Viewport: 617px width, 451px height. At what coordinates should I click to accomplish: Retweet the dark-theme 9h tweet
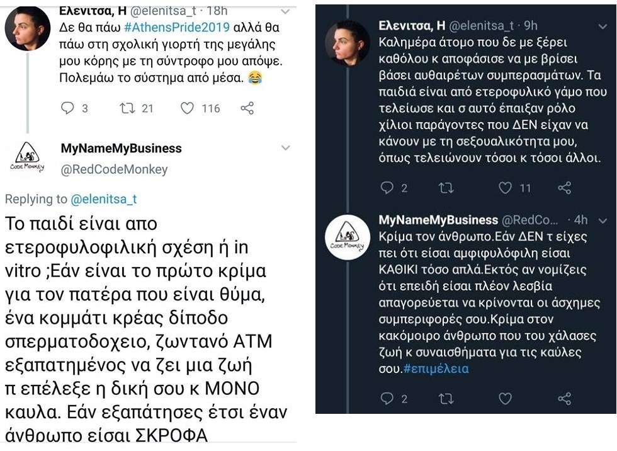446,187
